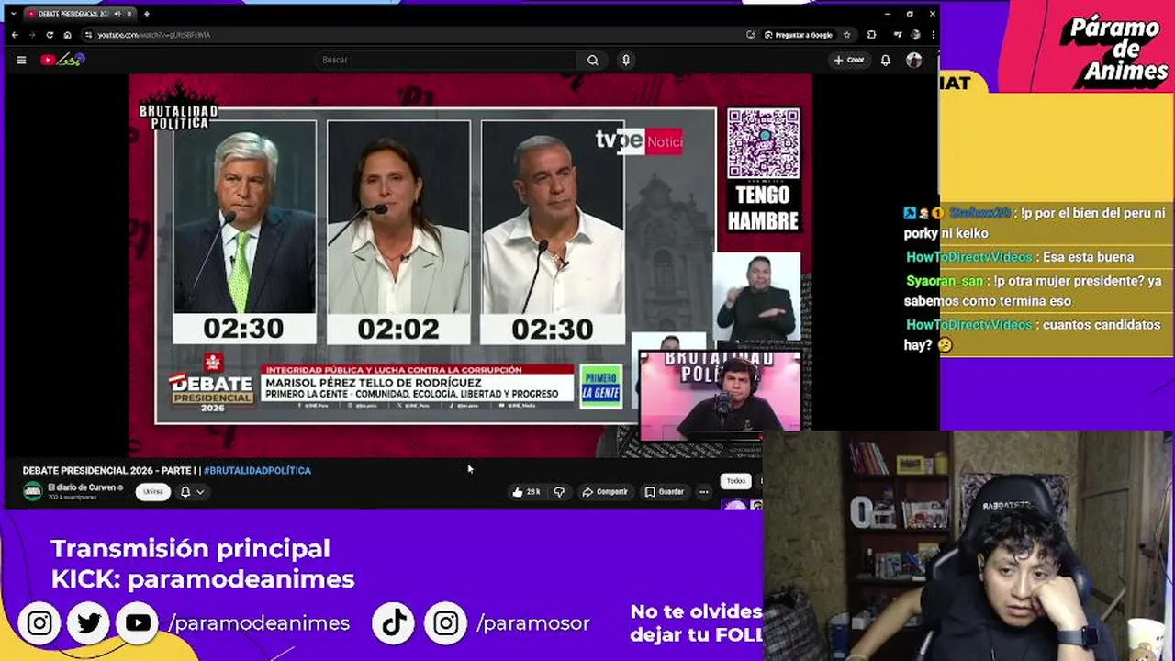Click the video title DEBATE PRESIDENCIAL 2026

click(111, 470)
